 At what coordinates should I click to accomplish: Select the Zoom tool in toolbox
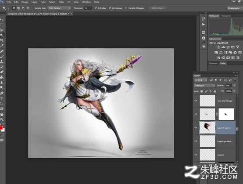pos(2,119)
